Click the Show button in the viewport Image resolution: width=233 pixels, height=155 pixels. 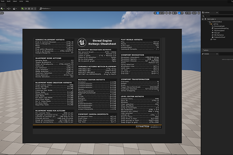2,13
